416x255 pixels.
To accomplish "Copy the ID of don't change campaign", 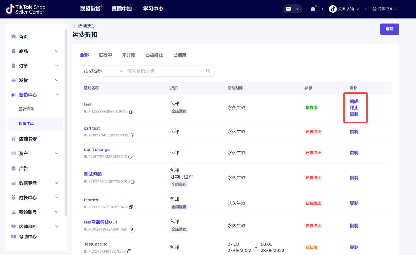I will (x=130, y=157).
